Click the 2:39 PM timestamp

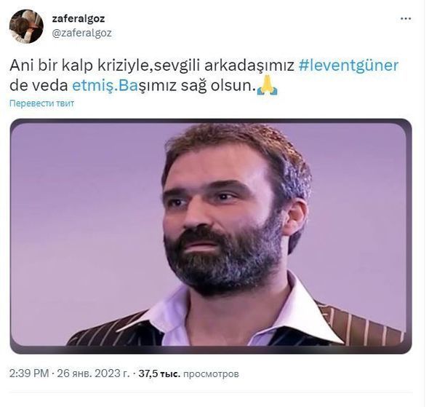click(x=29, y=374)
